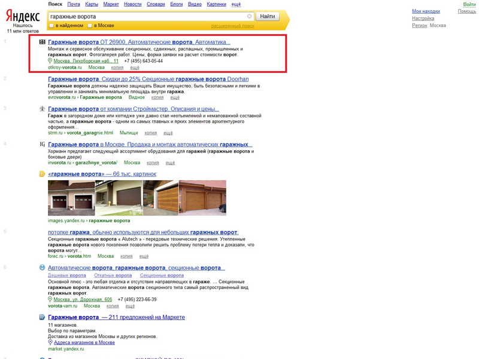Open the Настройка link
Viewport: 479px width, 359px height.
click(x=423, y=19)
